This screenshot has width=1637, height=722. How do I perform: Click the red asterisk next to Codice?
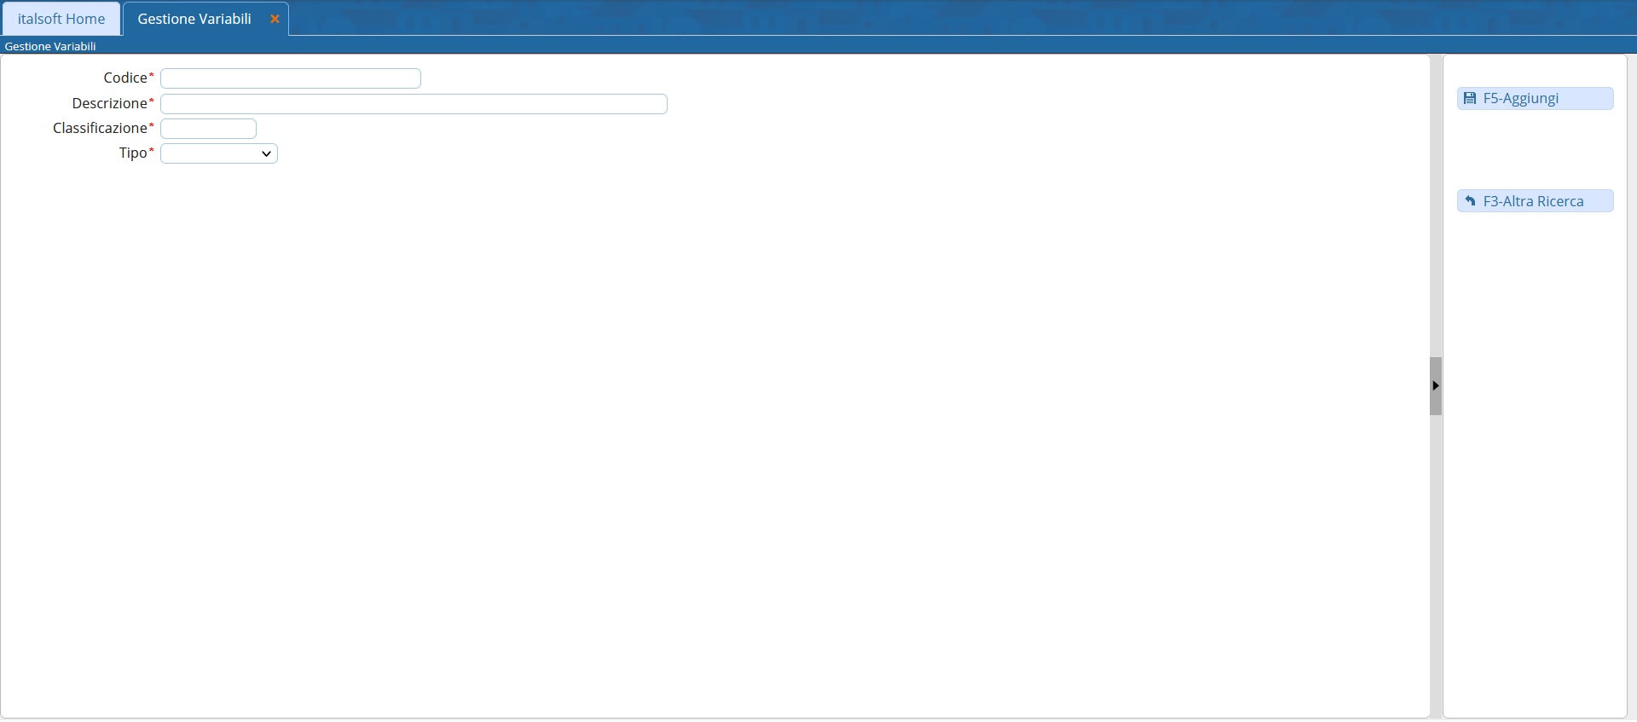click(152, 76)
